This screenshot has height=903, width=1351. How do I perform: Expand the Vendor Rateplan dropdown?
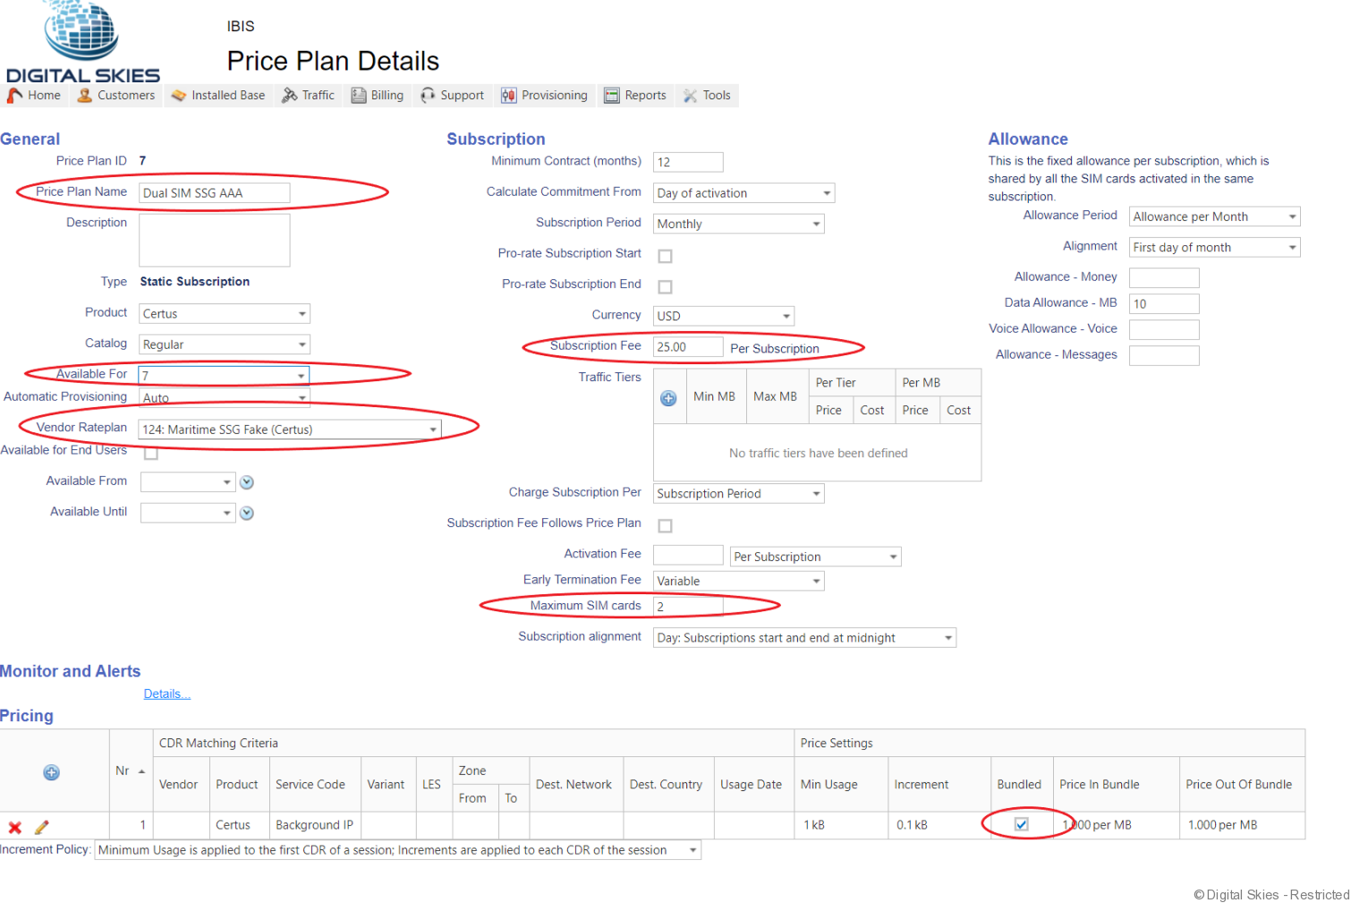coord(433,430)
